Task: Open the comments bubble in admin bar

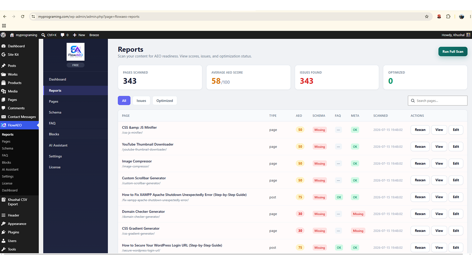Action: click(65, 35)
